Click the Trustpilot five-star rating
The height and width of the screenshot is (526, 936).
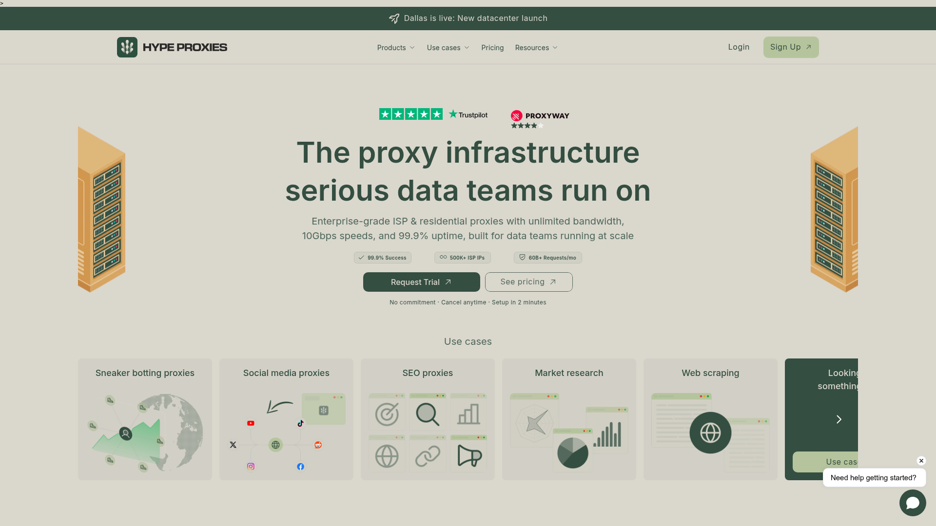[411, 114]
